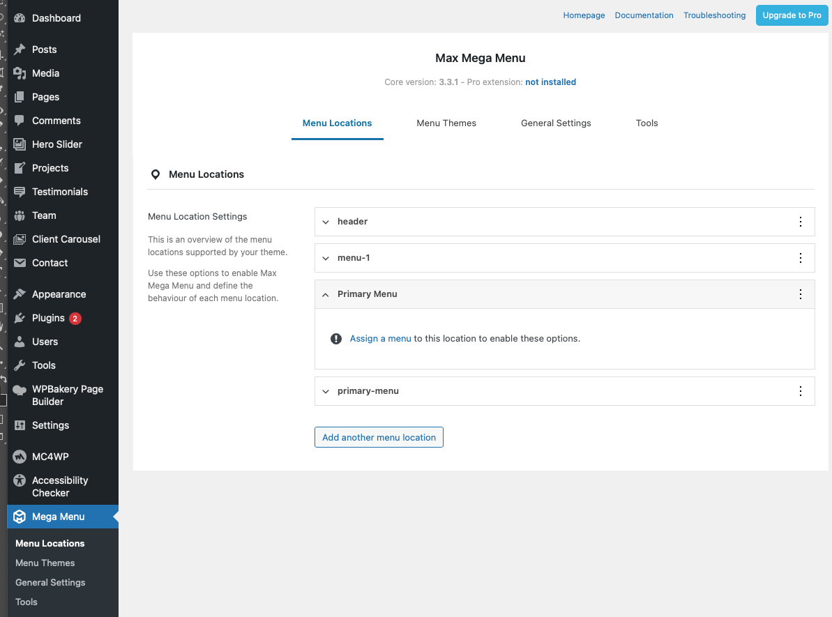Click the Mega Menu cube icon
832x617 pixels.
[x=20, y=517]
